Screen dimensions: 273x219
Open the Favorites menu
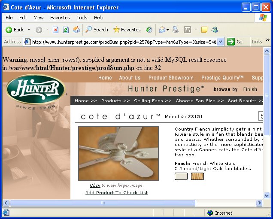click(60, 18)
